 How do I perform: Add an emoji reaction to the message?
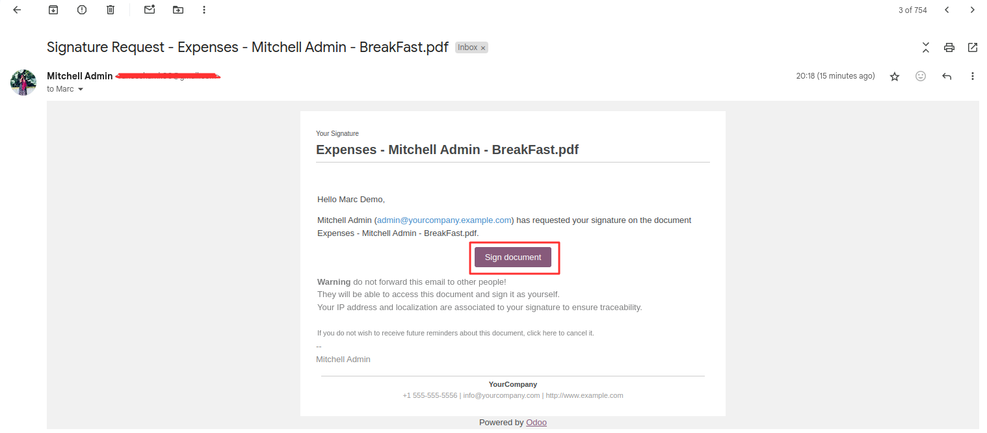coord(921,76)
